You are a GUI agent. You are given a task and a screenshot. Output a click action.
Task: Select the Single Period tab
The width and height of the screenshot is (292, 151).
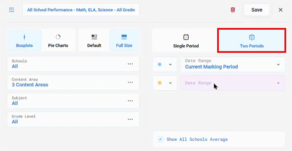click(x=186, y=41)
